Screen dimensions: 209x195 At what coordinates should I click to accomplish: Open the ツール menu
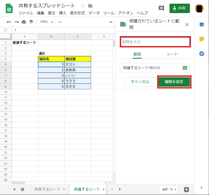(109, 13)
